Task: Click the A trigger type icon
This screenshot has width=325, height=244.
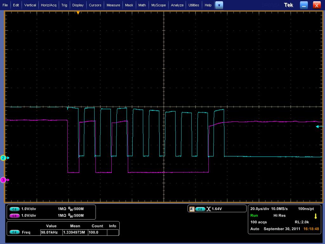Action: tap(192, 209)
